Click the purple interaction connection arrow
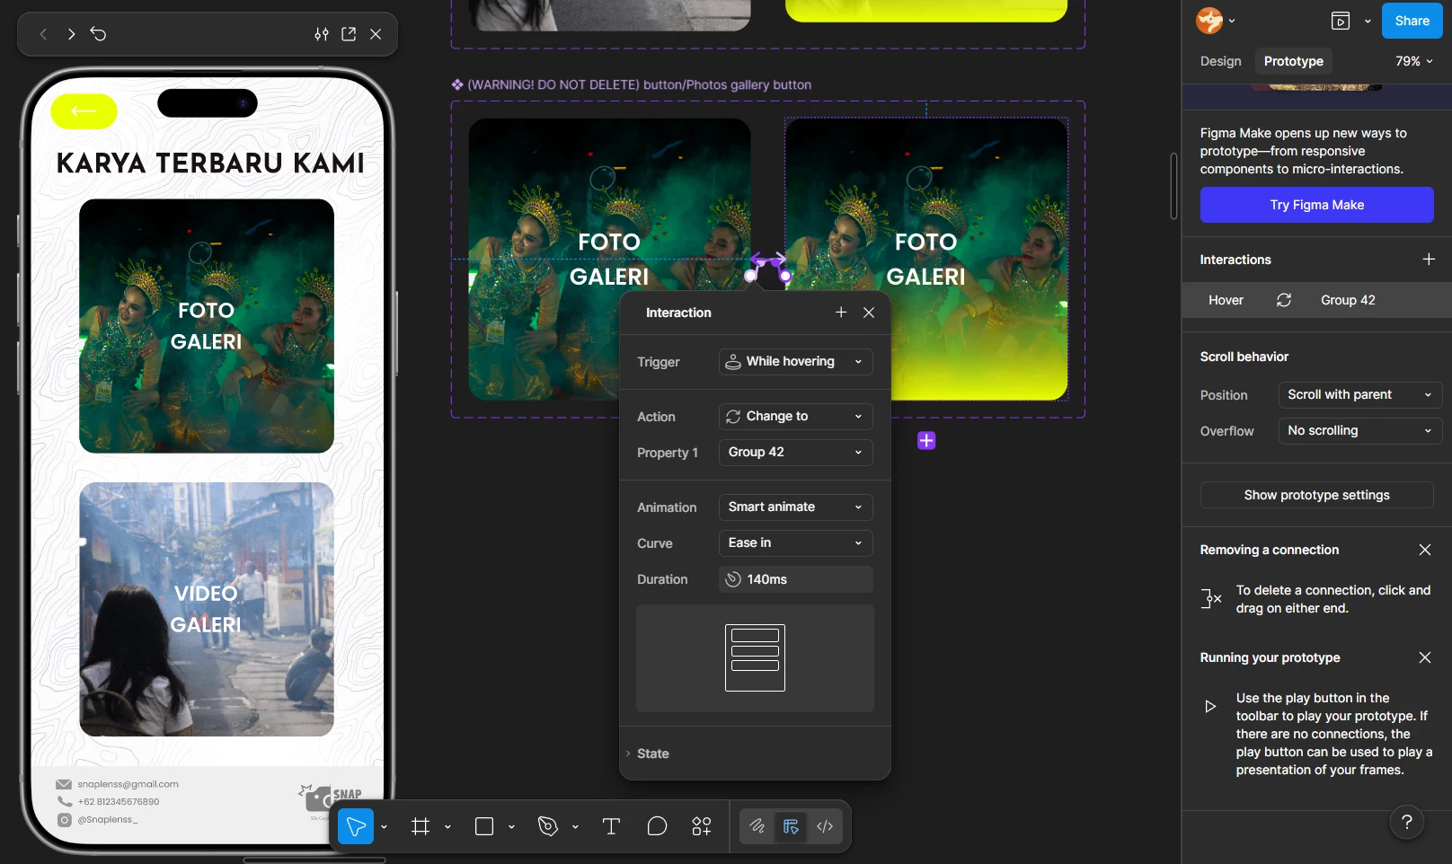The width and height of the screenshot is (1452, 864). 768,262
